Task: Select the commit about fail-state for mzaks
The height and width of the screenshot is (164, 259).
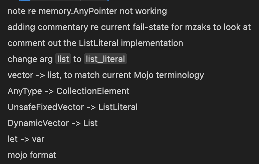Action: tap(129, 27)
